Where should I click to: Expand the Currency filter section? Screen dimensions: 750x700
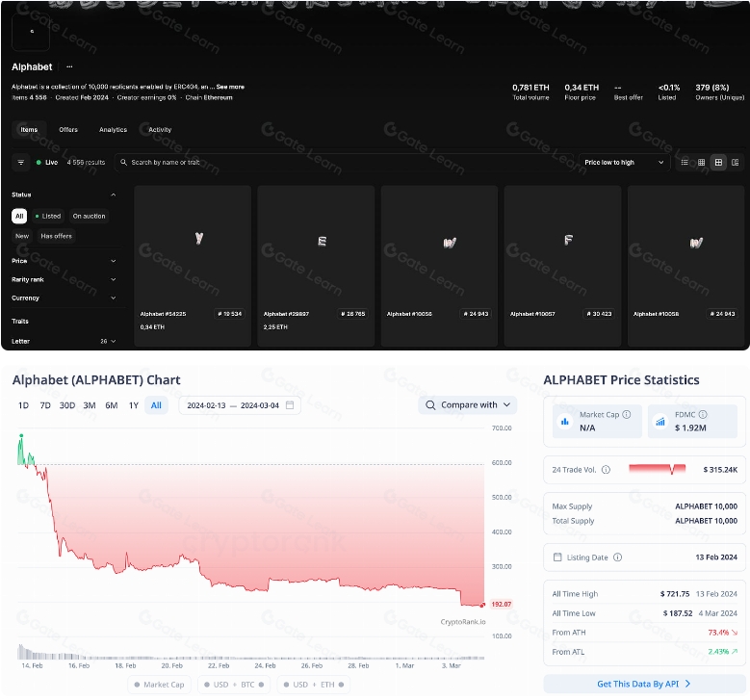coord(114,298)
